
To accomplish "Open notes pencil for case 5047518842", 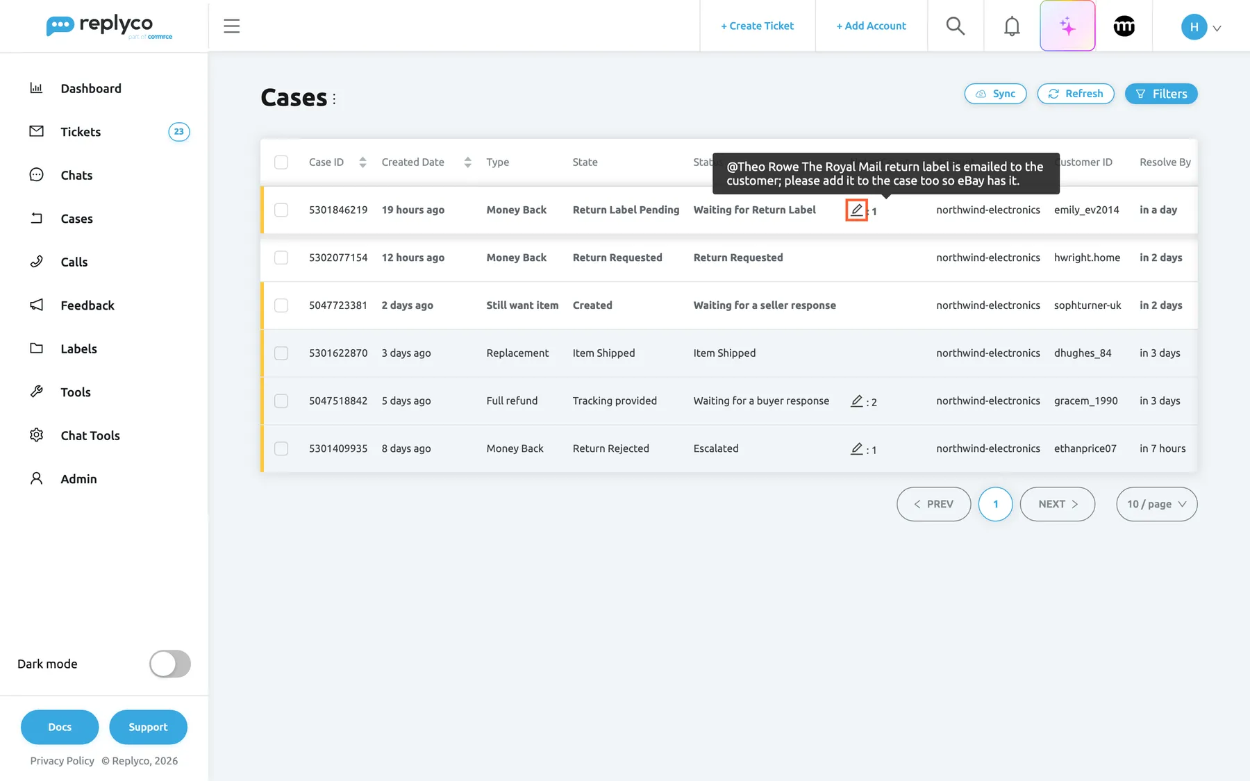I will pos(856,401).
